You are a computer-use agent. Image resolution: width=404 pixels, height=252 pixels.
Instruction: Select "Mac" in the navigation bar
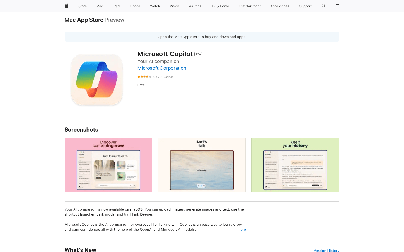click(100, 6)
